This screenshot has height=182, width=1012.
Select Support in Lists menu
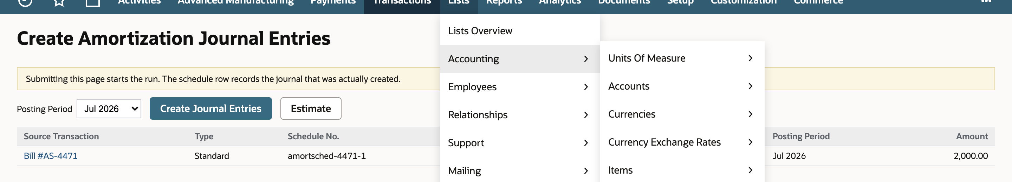(x=520, y=143)
